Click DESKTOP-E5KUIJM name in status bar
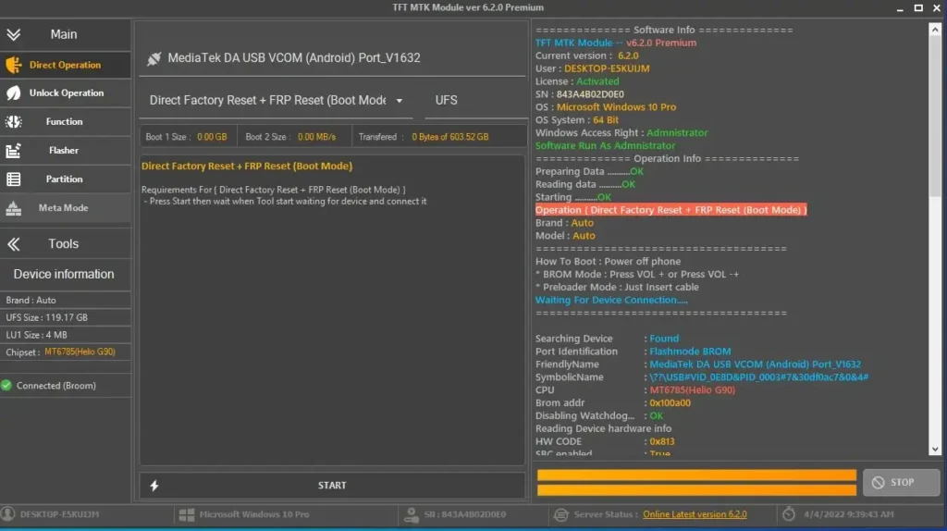 (x=59, y=514)
